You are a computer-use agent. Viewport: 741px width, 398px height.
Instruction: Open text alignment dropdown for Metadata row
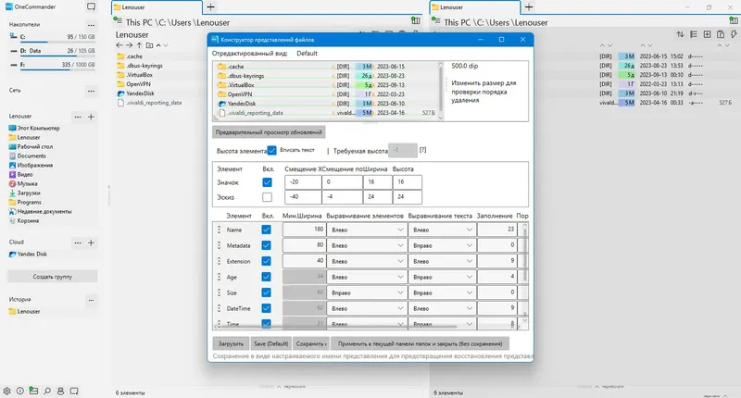coord(442,245)
